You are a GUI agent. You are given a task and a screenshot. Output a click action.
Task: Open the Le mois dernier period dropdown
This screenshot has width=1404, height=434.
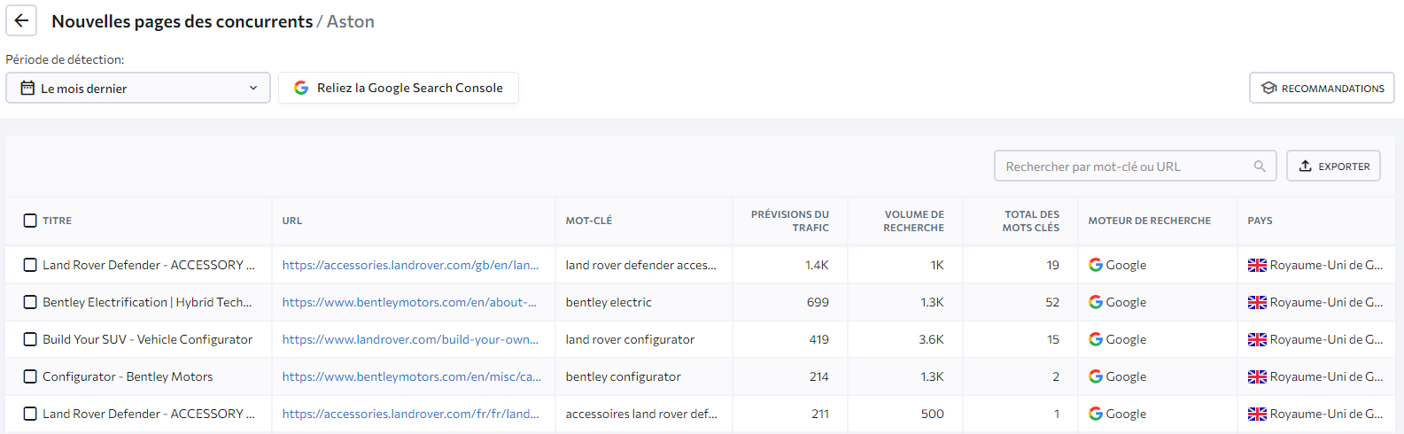(x=138, y=88)
